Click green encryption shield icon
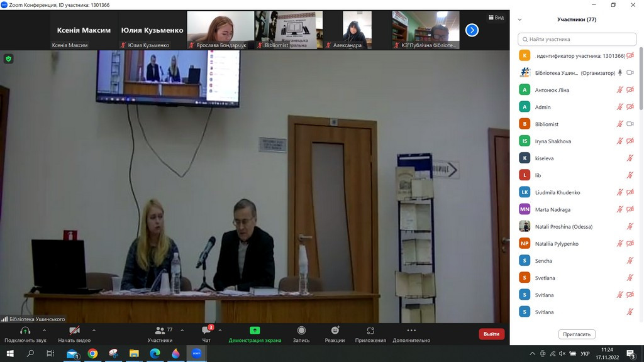 tap(9, 58)
